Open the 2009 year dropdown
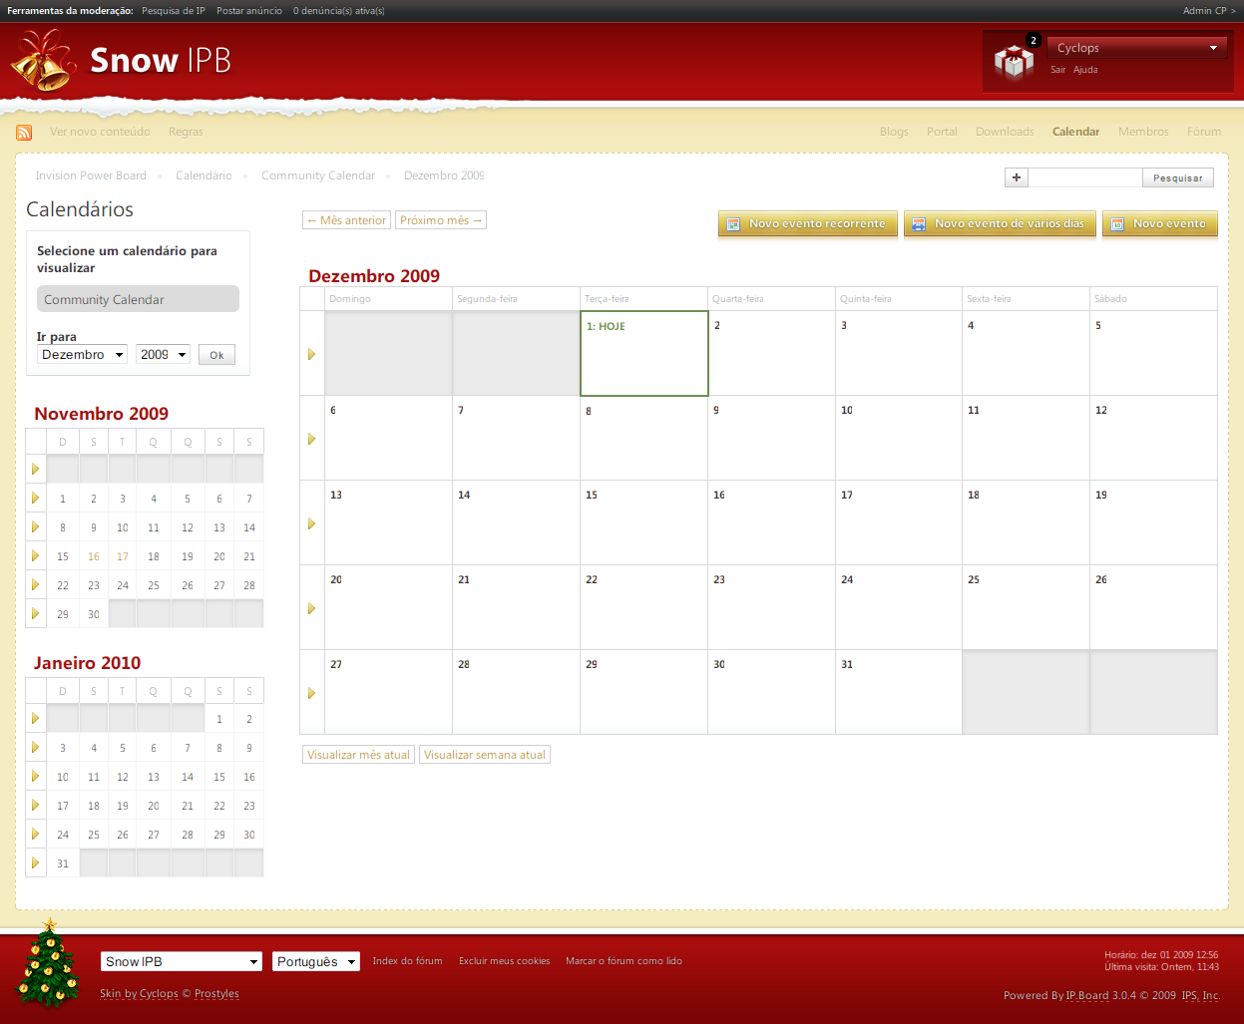 coord(163,355)
